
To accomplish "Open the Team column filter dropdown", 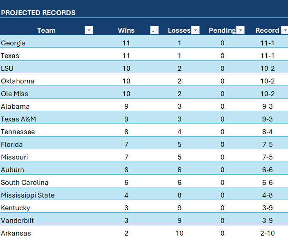I will (89, 30).
